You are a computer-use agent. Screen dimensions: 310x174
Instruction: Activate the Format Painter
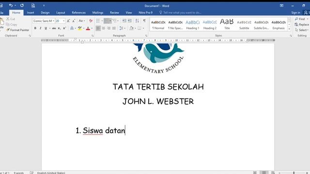point(18,30)
